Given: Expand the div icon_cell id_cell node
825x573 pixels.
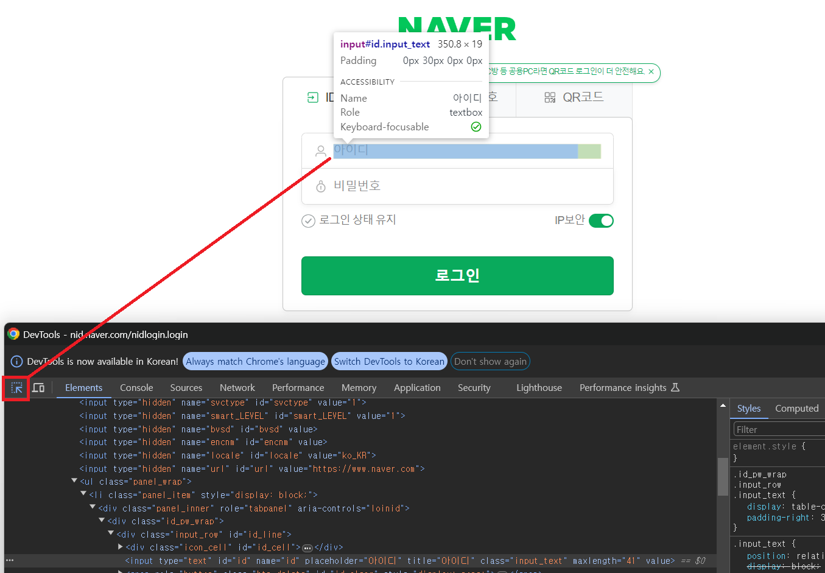Looking at the screenshot, I should (120, 547).
